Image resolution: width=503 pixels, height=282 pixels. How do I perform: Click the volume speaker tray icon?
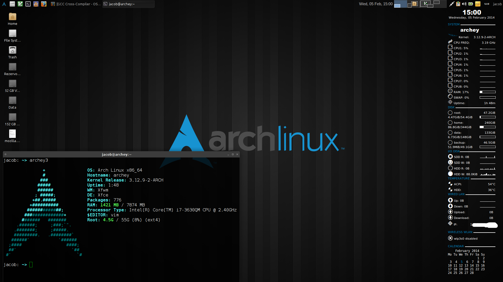point(464,4)
